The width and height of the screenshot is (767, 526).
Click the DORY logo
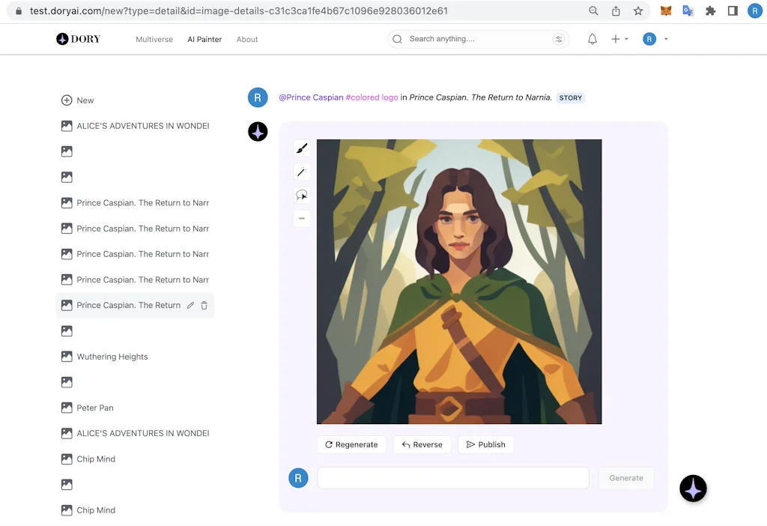78,39
